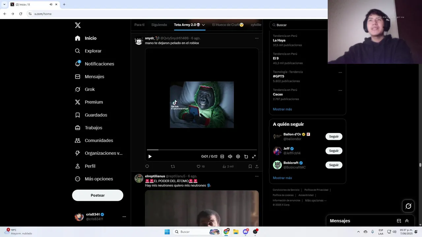Open Perfil in sidebar
The width and height of the screenshot is (422, 237).
click(85, 166)
